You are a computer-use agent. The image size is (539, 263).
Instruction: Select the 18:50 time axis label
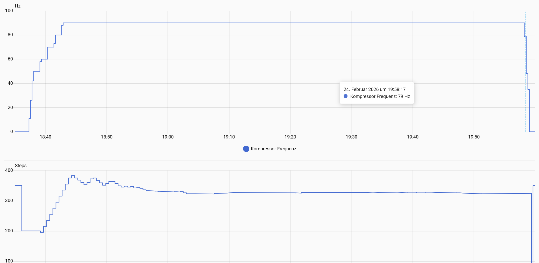pos(107,137)
